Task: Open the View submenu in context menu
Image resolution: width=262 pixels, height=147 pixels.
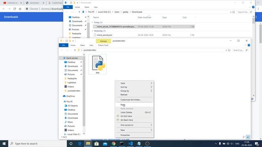Action: point(134,83)
